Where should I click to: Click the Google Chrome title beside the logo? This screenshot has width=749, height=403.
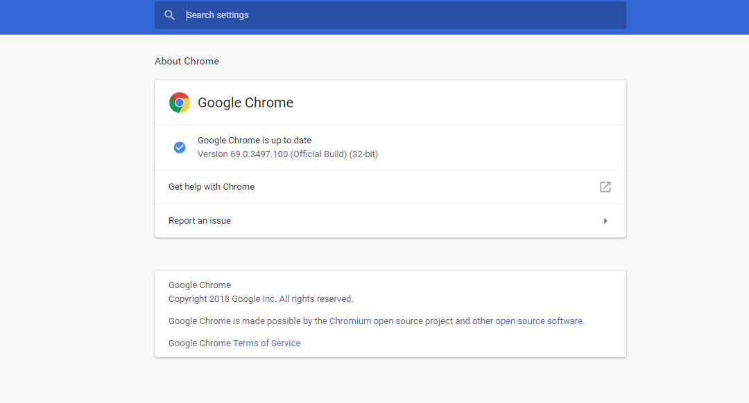(x=246, y=102)
